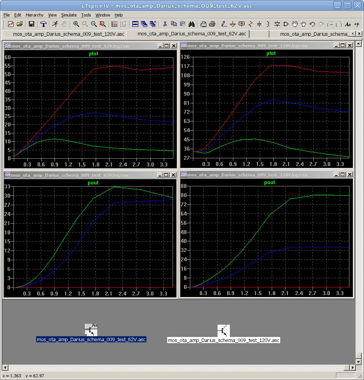Click horizontal scrollbar left arrow

pos(5,367)
